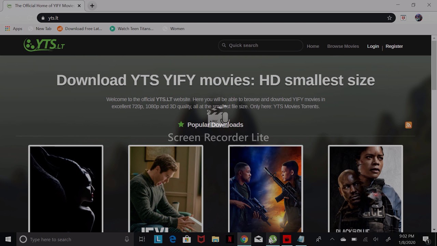The height and width of the screenshot is (246, 437).
Task: Open the red recorder app in taskbar
Action: 287,240
